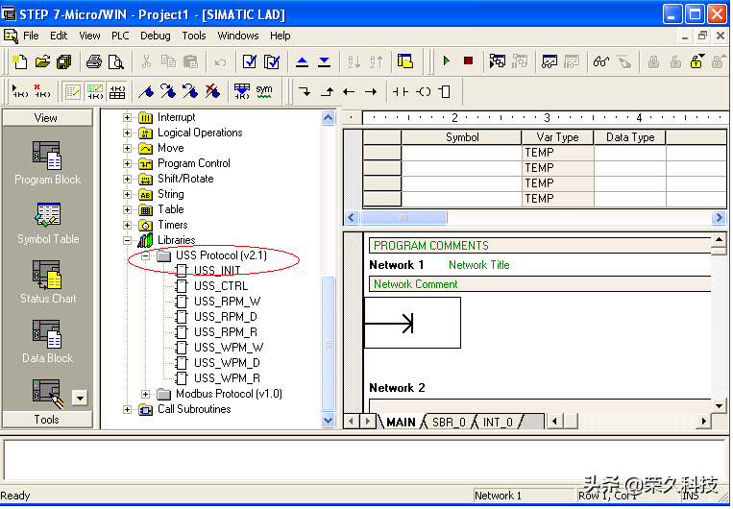Click the Print icon in toolbar
The width and height of the screenshot is (733, 509).
93,61
